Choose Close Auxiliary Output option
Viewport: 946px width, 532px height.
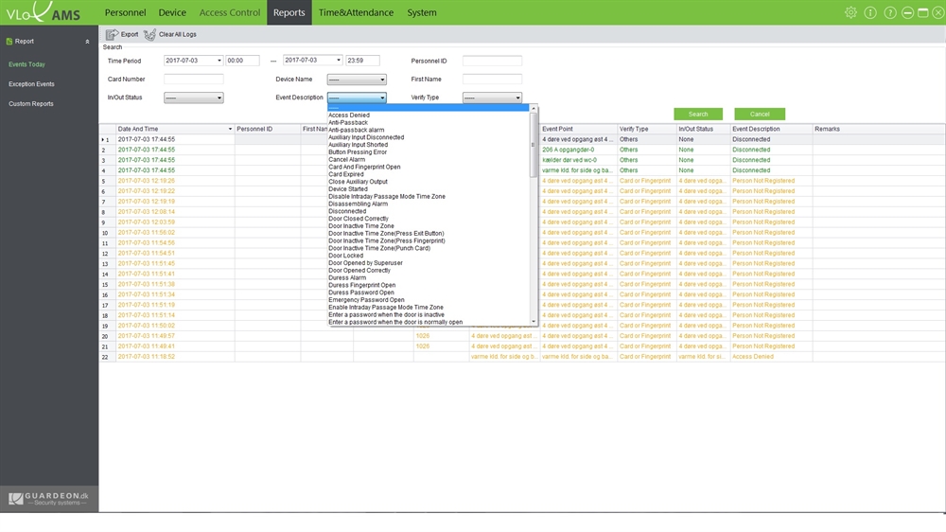pos(358,182)
